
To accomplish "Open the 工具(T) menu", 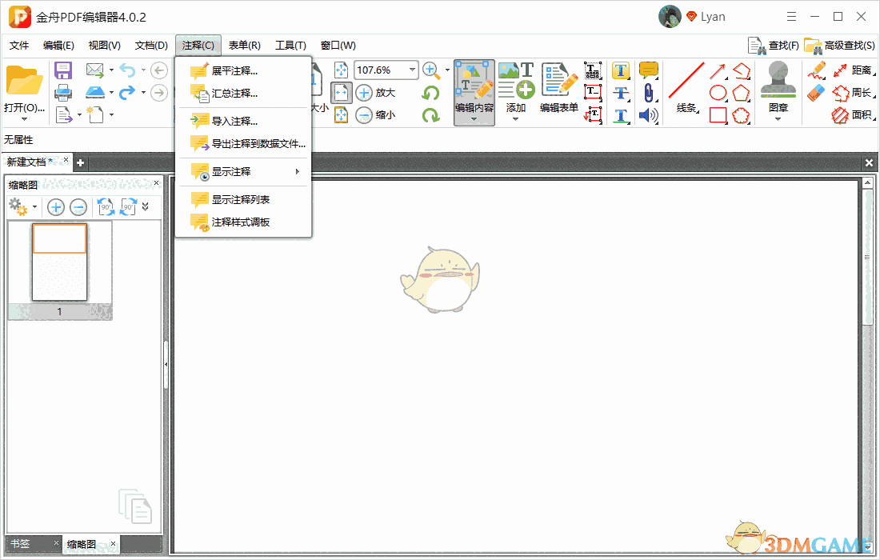I will coord(290,46).
